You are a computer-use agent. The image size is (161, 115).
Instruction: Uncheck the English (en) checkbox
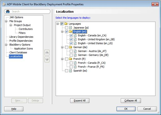click(x=67, y=31)
